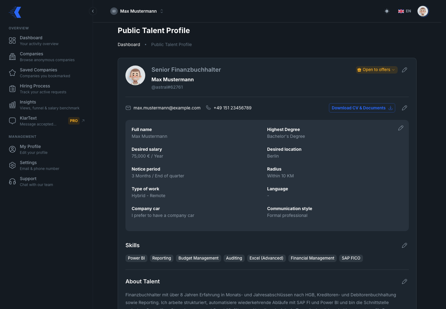Click the Reporting skill tag
The image size is (446, 309).
(x=162, y=258)
